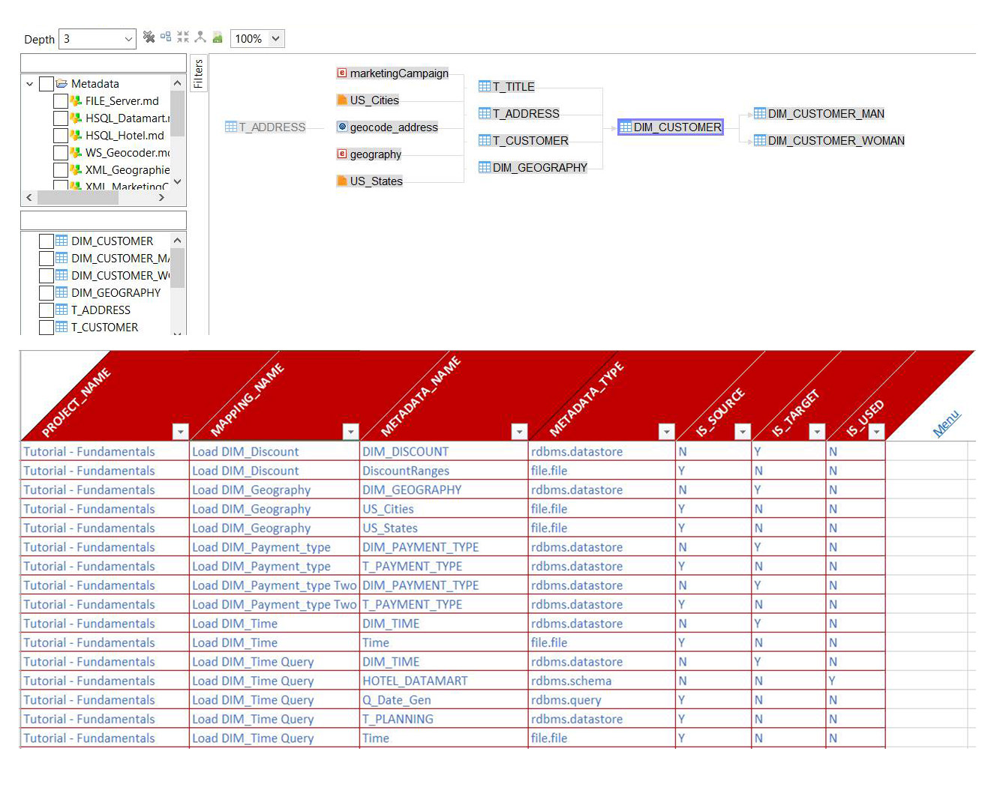Check the WS_Geocoder checkbox
The image size is (994, 802).
pyautogui.click(x=61, y=153)
